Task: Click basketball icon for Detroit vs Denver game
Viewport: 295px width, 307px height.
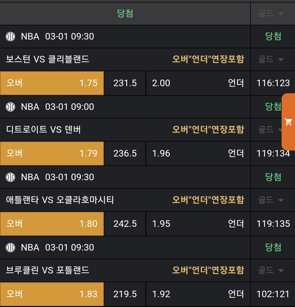Action: pos(11,107)
